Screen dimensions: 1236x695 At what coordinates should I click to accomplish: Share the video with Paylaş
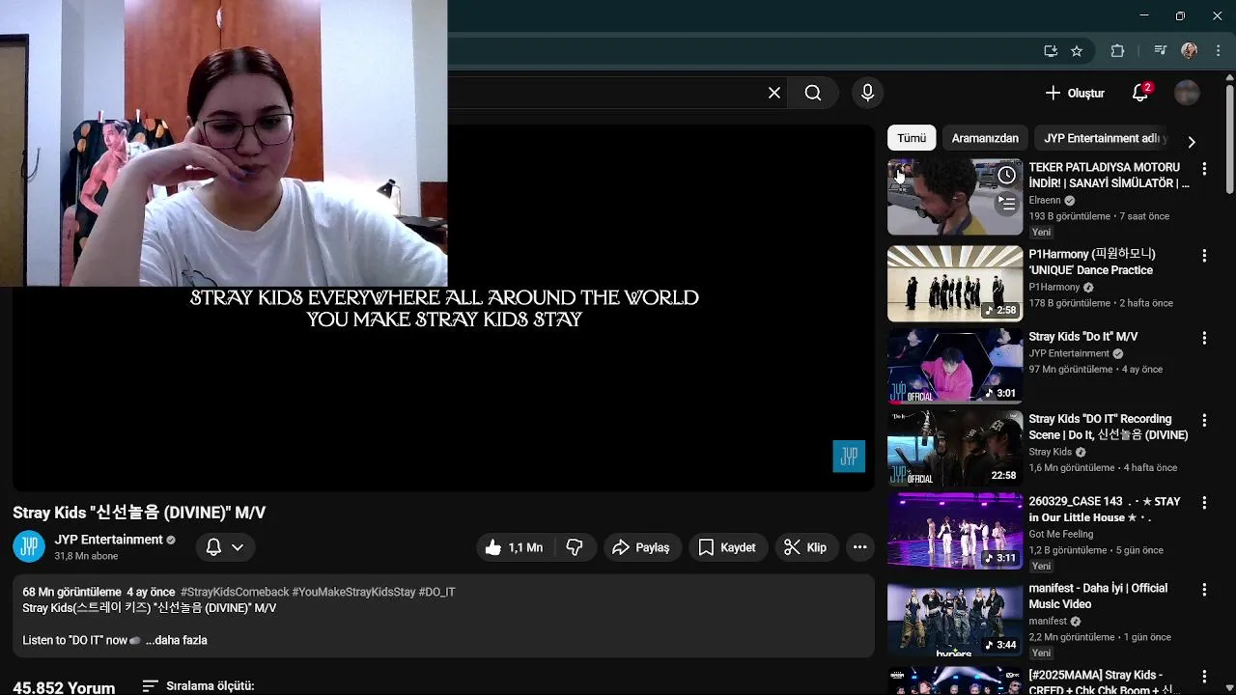click(642, 547)
